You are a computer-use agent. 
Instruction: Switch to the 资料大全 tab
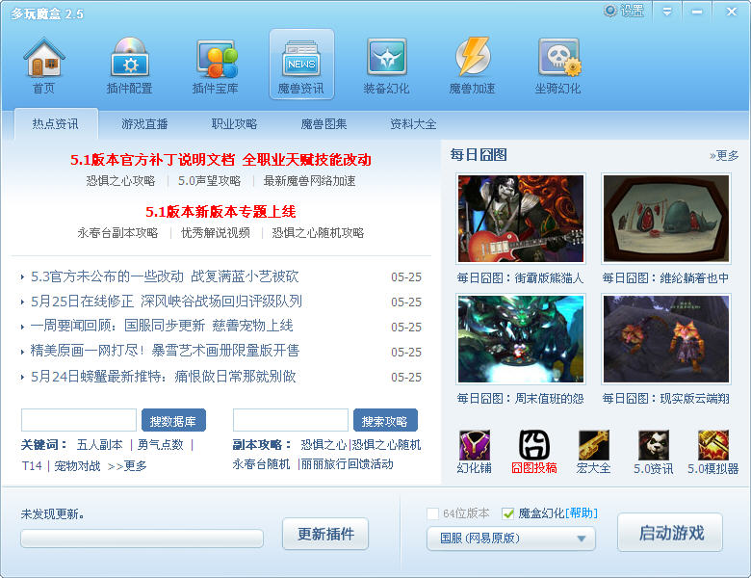click(x=413, y=124)
